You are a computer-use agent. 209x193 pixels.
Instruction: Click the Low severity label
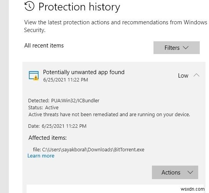(x=183, y=76)
